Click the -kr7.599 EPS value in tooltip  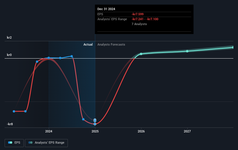click(137, 14)
